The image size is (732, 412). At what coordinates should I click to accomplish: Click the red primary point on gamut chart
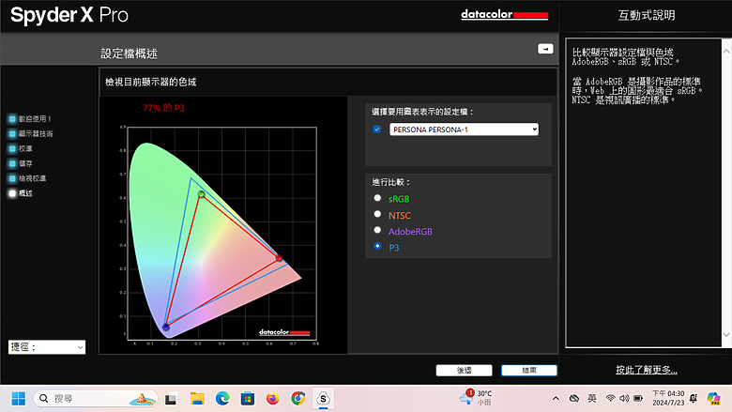click(x=279, y=258)
